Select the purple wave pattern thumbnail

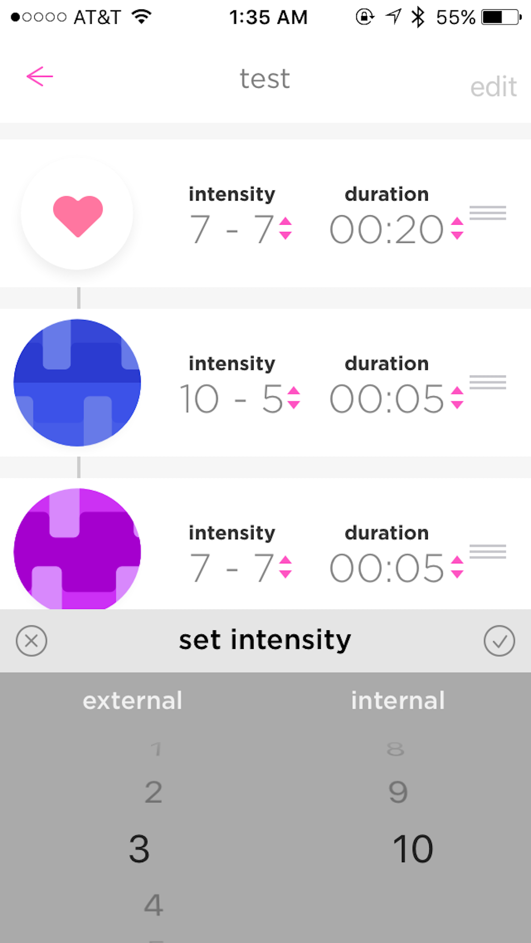[x=77, y=549]
